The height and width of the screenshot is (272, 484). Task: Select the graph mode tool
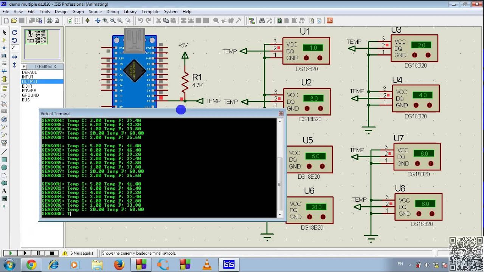(x=5, y=104)
